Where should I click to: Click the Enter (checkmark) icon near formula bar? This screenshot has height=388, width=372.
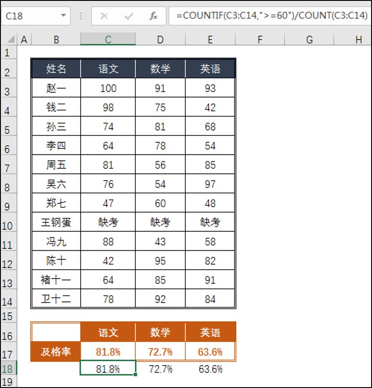(128, 16)
